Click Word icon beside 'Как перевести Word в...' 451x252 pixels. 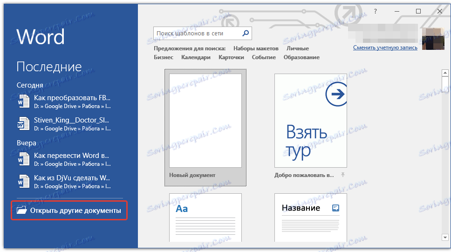(x=24, y=159)
